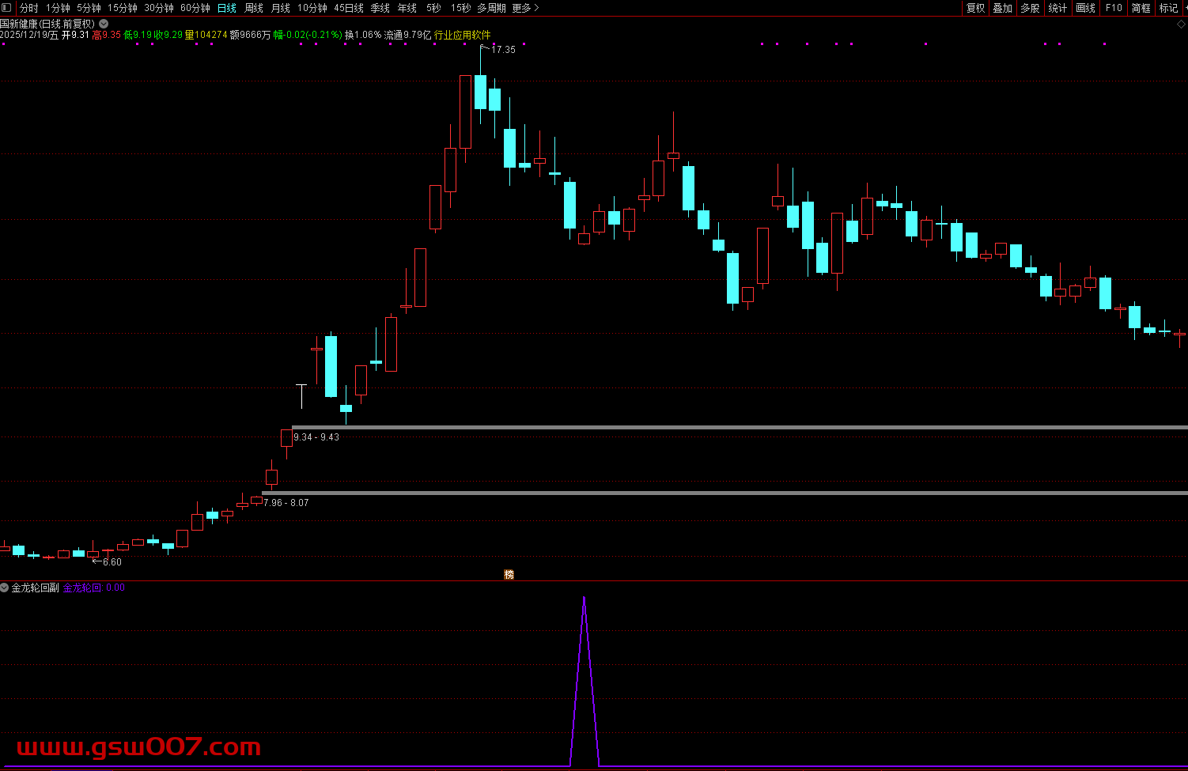This screenshot has width=1188, height=771.
Task: Click the 行业应用软件 industry link
Action: 463,35
